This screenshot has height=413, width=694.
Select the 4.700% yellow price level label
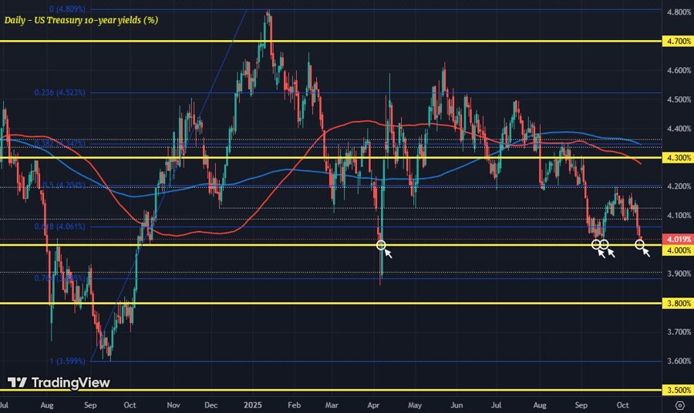pyautogui.click(x=676, y=41)
